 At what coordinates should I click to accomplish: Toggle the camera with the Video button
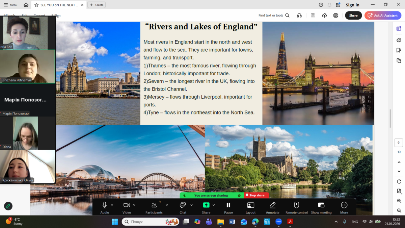tap(127, 205)
